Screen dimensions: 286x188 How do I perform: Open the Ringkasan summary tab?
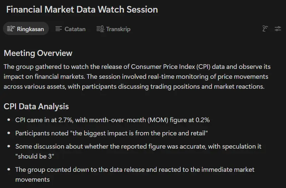26,29
